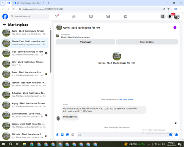184x147 pixels.
Task: Open the Friends icon in top navigation
Action: point(74,17)
